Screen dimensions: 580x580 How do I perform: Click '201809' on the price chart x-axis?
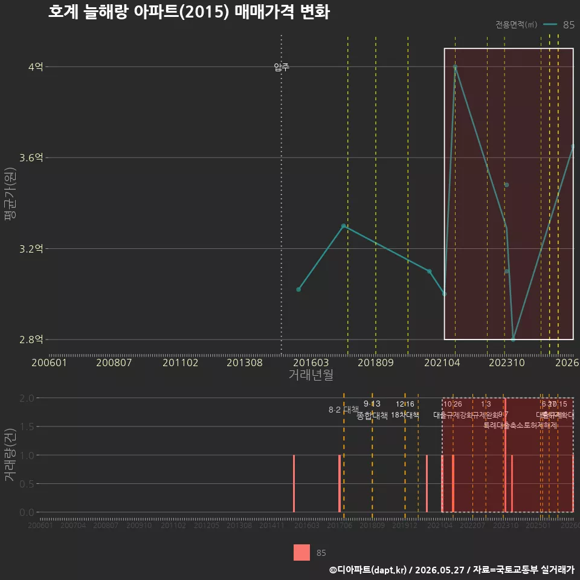(x=375, y=362)
